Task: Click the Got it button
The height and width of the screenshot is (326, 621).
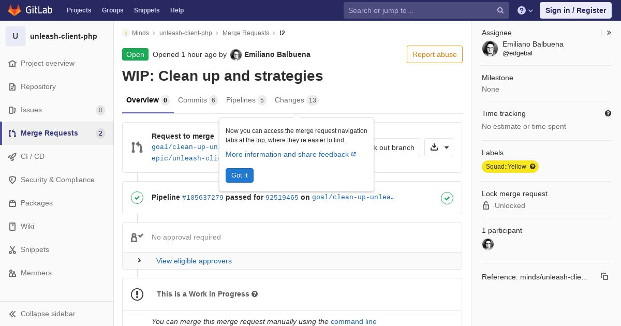Action: 239,175
